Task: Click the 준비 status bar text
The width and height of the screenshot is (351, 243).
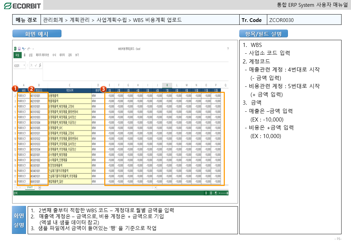Action: (x=16, y=193)
